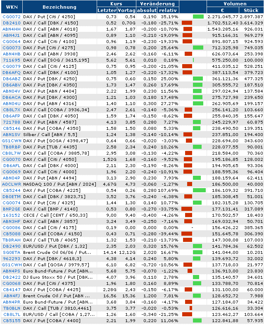Open WKN link DB6ABV

point(12,85)
